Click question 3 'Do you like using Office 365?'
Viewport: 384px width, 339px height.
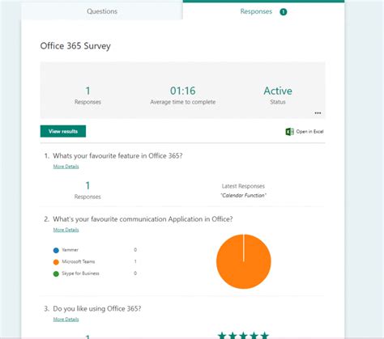click(x=97, y=308)
